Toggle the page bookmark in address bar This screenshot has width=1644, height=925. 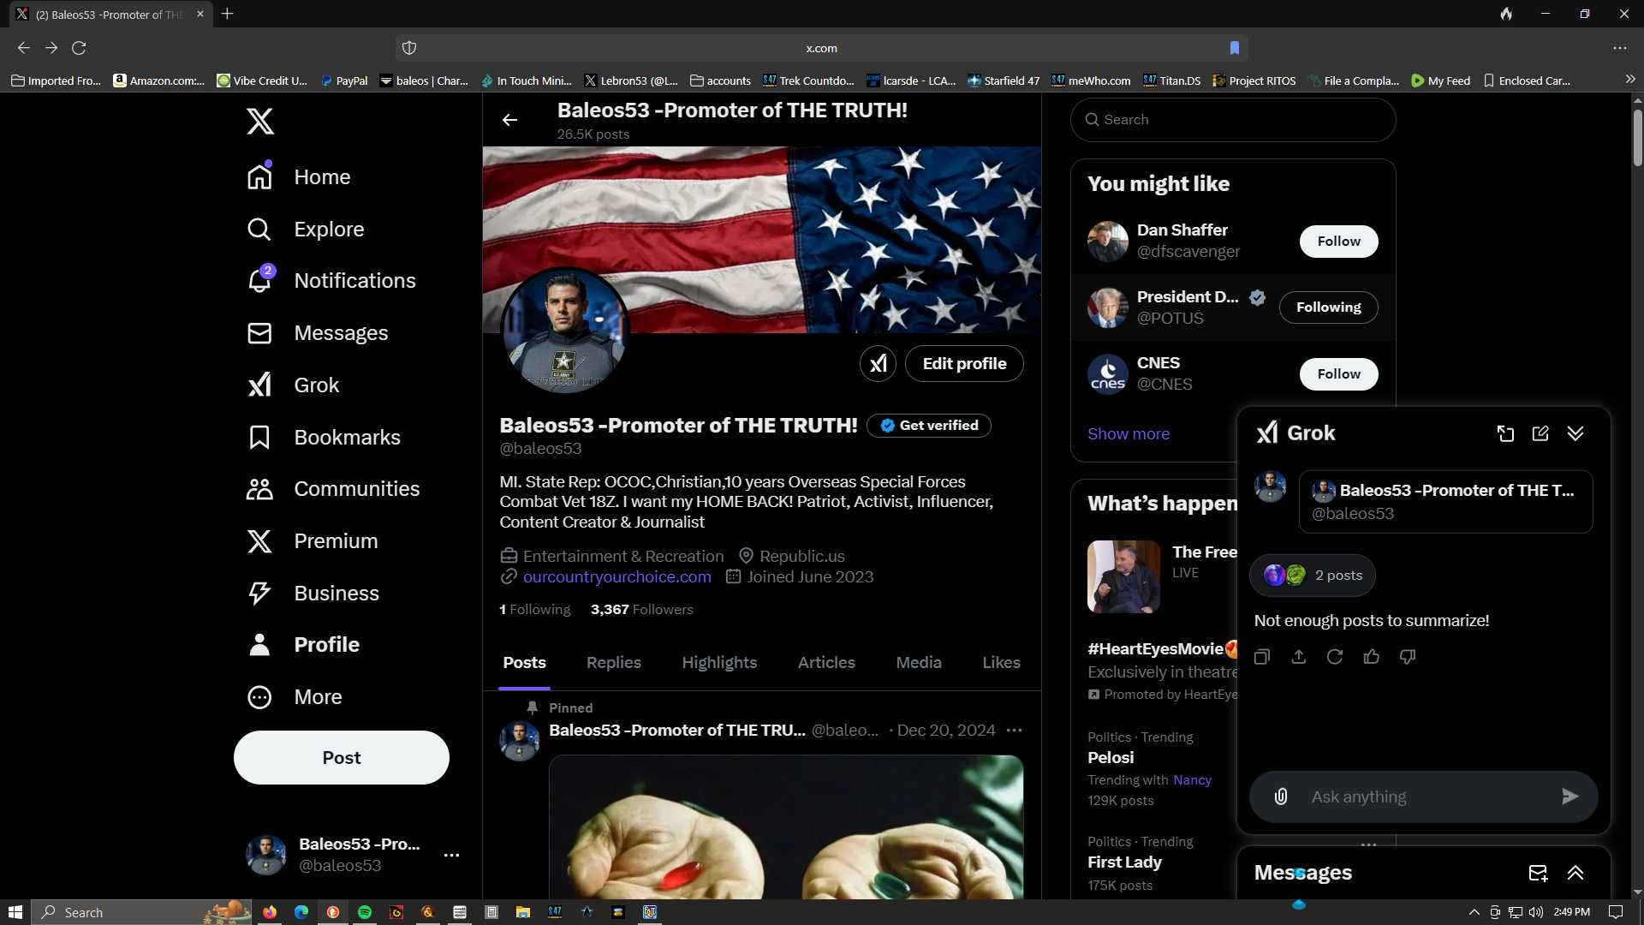[x=1234, y=48]
